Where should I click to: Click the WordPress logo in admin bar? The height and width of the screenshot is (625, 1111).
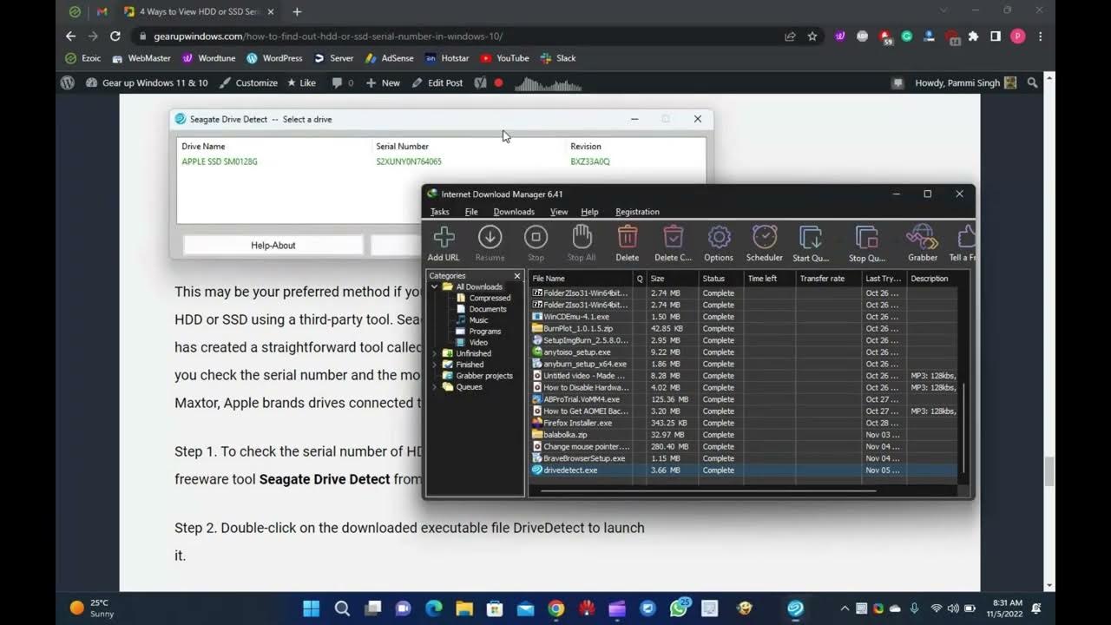point(67,82)
